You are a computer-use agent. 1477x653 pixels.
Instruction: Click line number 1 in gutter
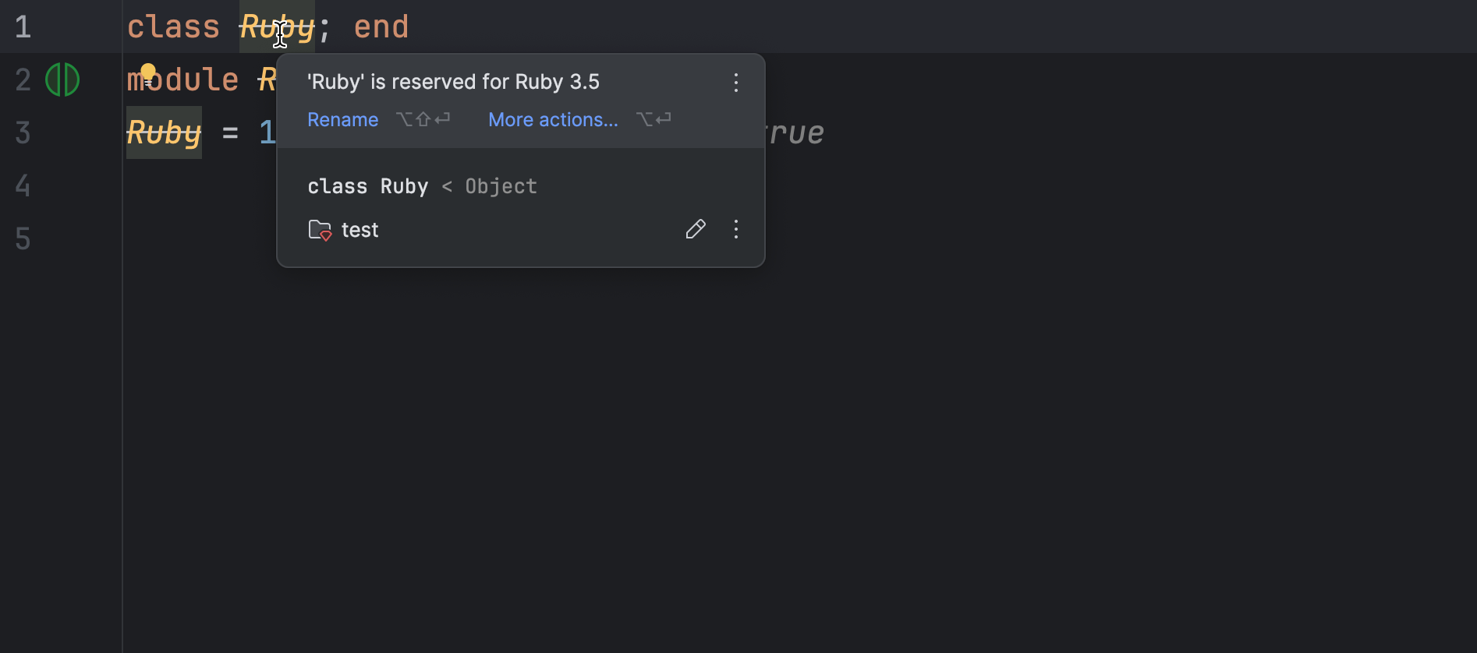23,27
